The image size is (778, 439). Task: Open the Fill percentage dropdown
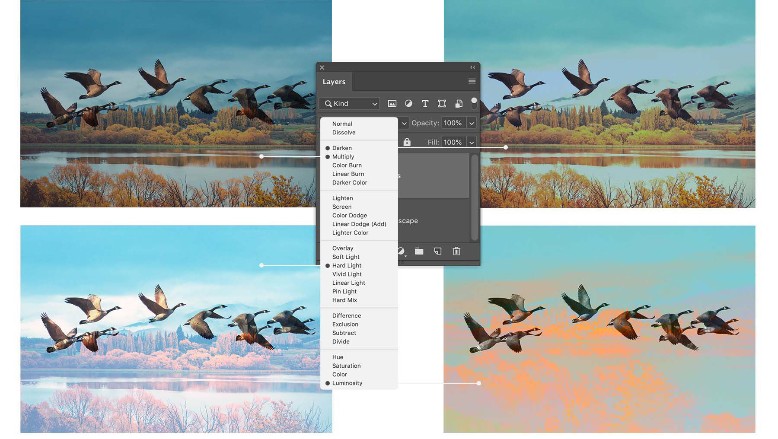(x=471, y=142)
